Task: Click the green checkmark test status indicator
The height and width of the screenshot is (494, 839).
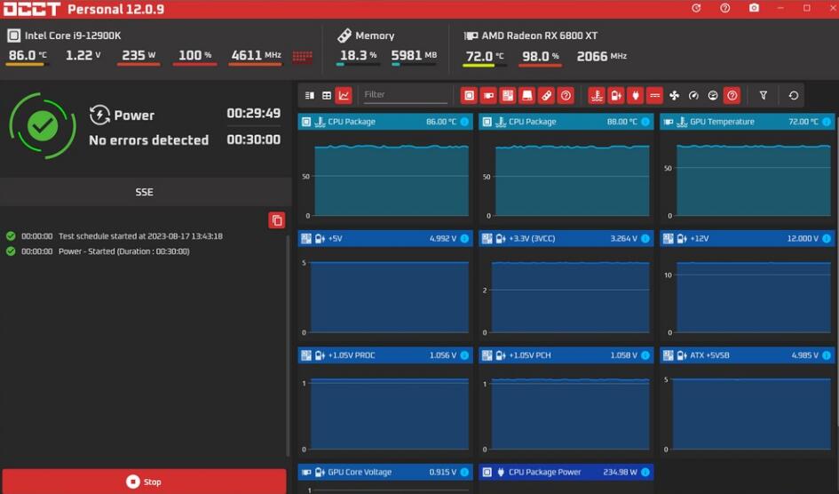Action: pyautogui.click(x=43, y=126)
